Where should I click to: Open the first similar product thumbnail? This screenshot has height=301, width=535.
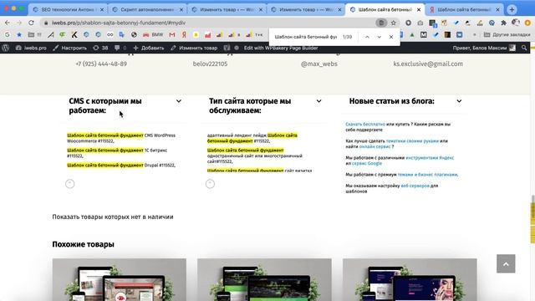click(x=120, y=279)
